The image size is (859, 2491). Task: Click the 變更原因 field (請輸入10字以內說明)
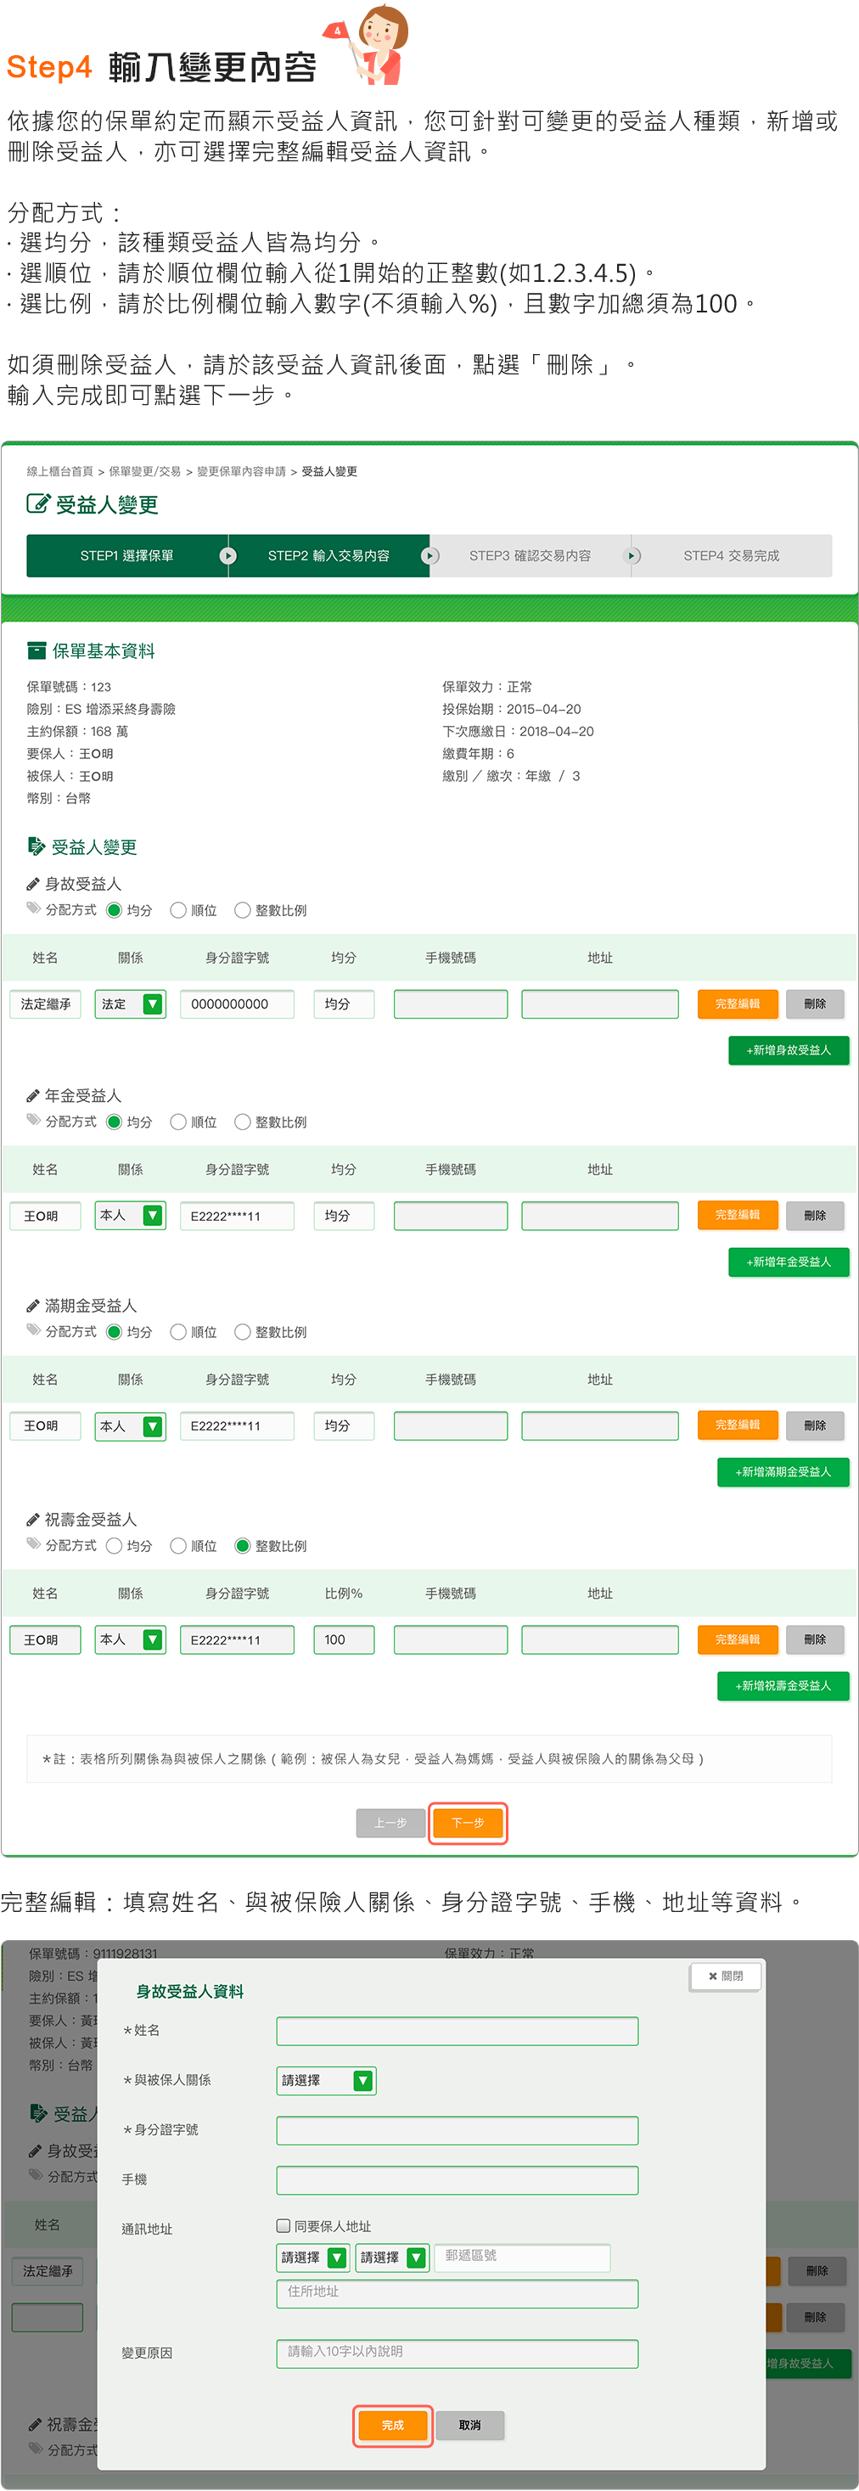click(457, 2353)
